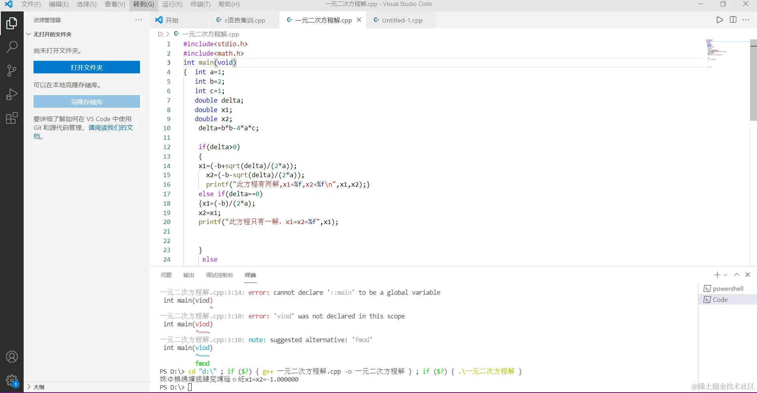Image resolution: width=757 pixels, height=393 pixels.
Task: Expand the 大纲 outline section
Action: tap(87, 387)
